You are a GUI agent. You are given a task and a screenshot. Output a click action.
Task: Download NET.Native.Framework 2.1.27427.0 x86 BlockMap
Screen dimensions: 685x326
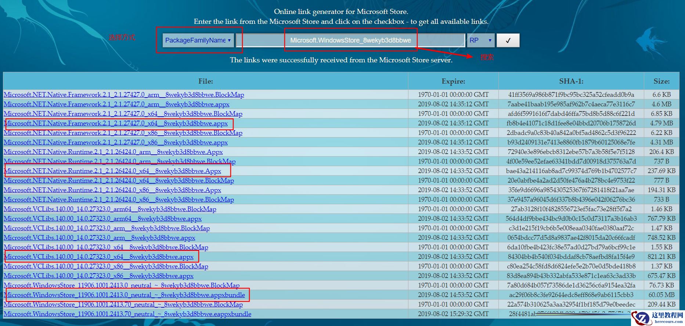click(123, 133)
